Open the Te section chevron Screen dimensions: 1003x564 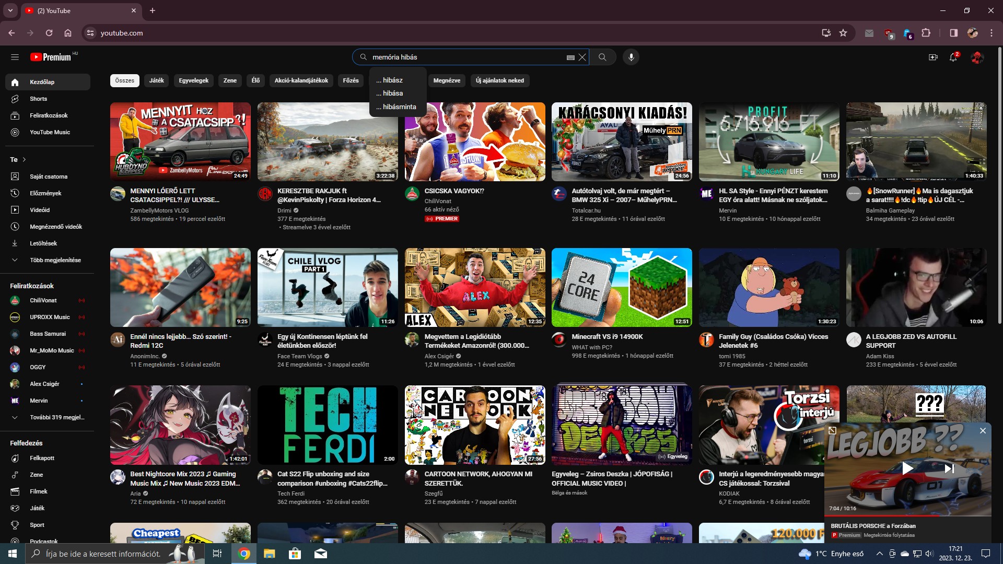(x=25, y=160)
